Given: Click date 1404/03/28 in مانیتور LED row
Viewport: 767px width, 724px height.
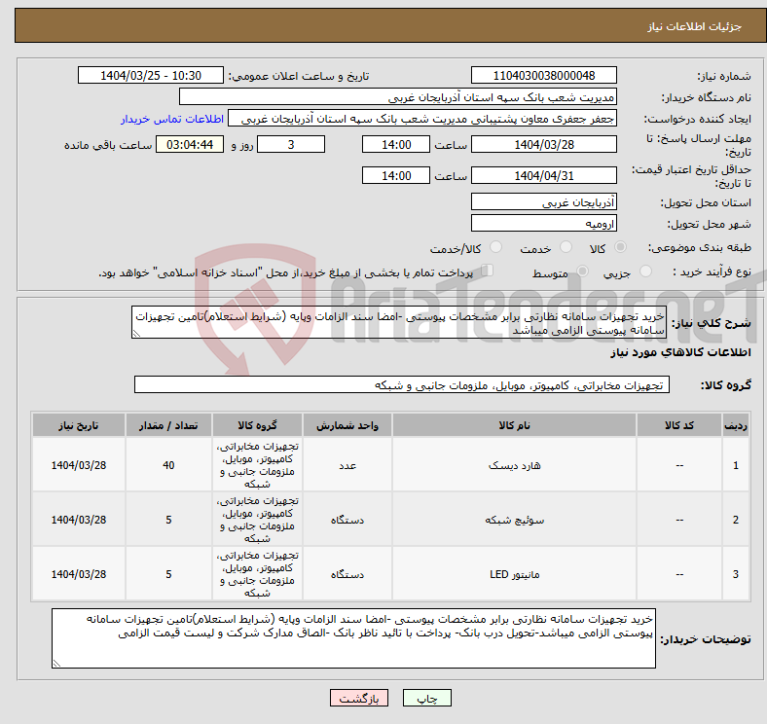Looking at the screenshot, I should tap(79, 574).
